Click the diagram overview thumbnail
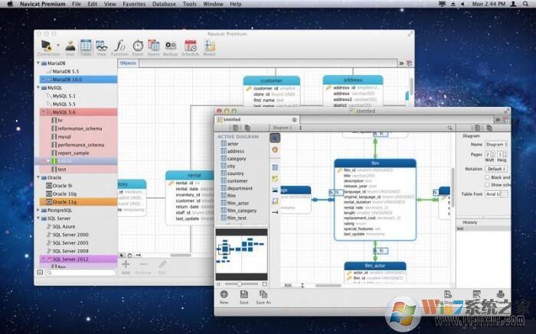 (x=241, y=255)
